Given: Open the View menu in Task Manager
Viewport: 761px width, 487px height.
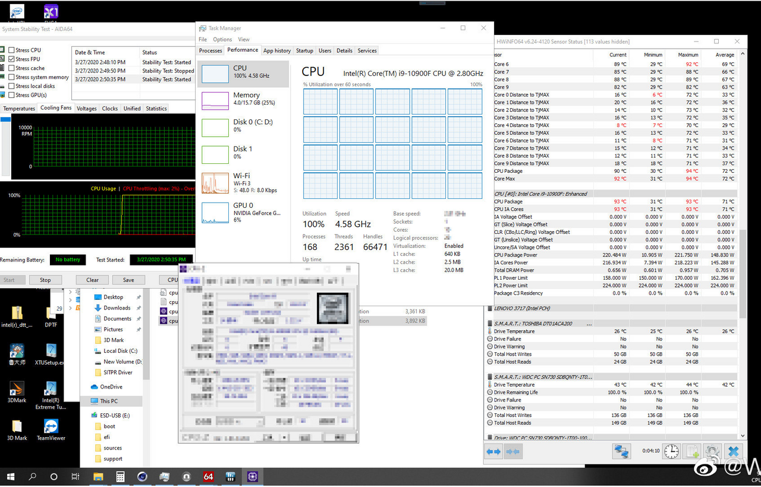Looking at the screenshot, I should click(244, 40).
